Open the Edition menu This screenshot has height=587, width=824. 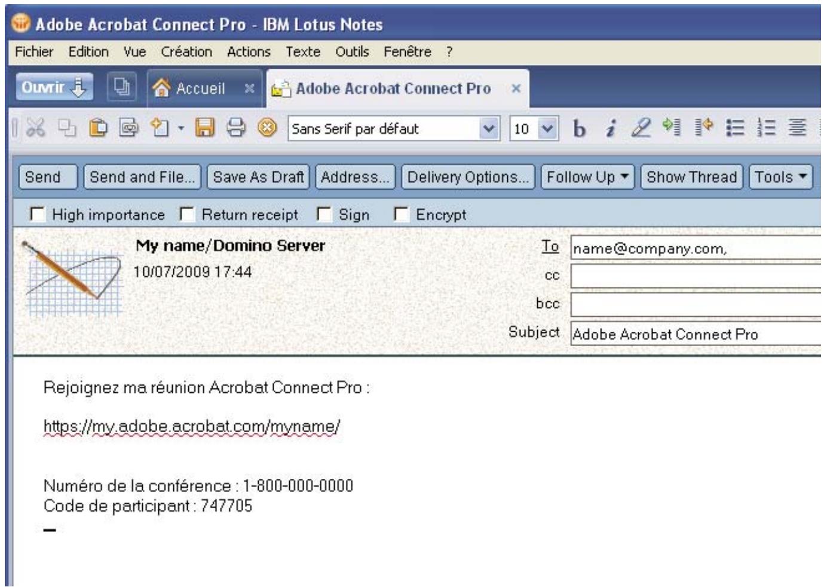(88, 52)
